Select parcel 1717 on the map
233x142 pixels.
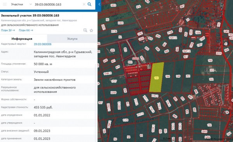coord(114,81)
